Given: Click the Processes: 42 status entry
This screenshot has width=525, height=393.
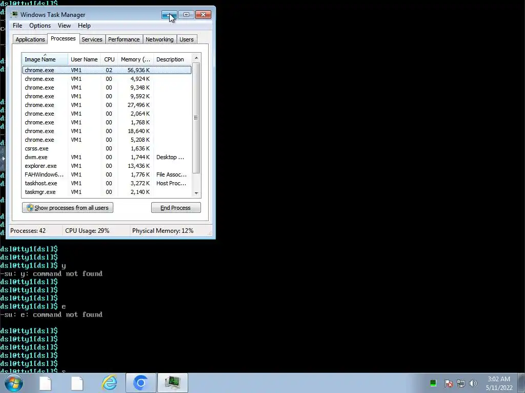Looking at the screenshot, I should [x=35, y=231].
